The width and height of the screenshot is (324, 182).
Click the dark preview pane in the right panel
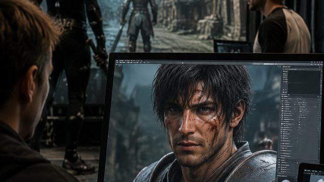click(304, 82)
